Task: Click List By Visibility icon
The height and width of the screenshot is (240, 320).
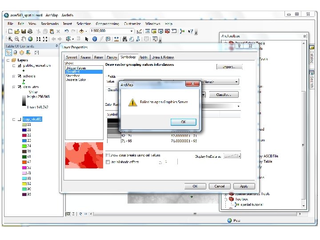Action: (22, 52)
